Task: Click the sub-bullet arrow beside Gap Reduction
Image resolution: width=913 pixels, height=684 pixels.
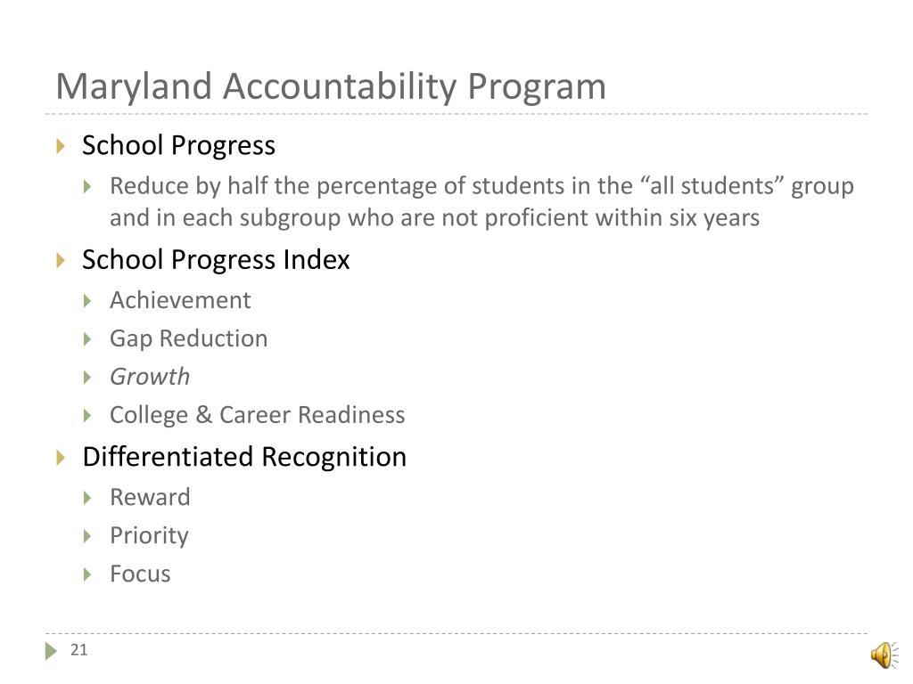Action: point(87,339)
